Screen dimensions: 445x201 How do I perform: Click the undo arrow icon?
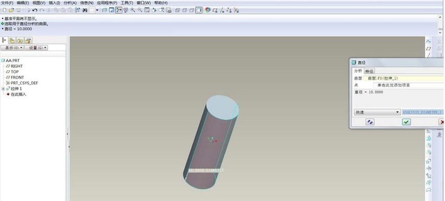pyautogui.click(x=34, y=10)
